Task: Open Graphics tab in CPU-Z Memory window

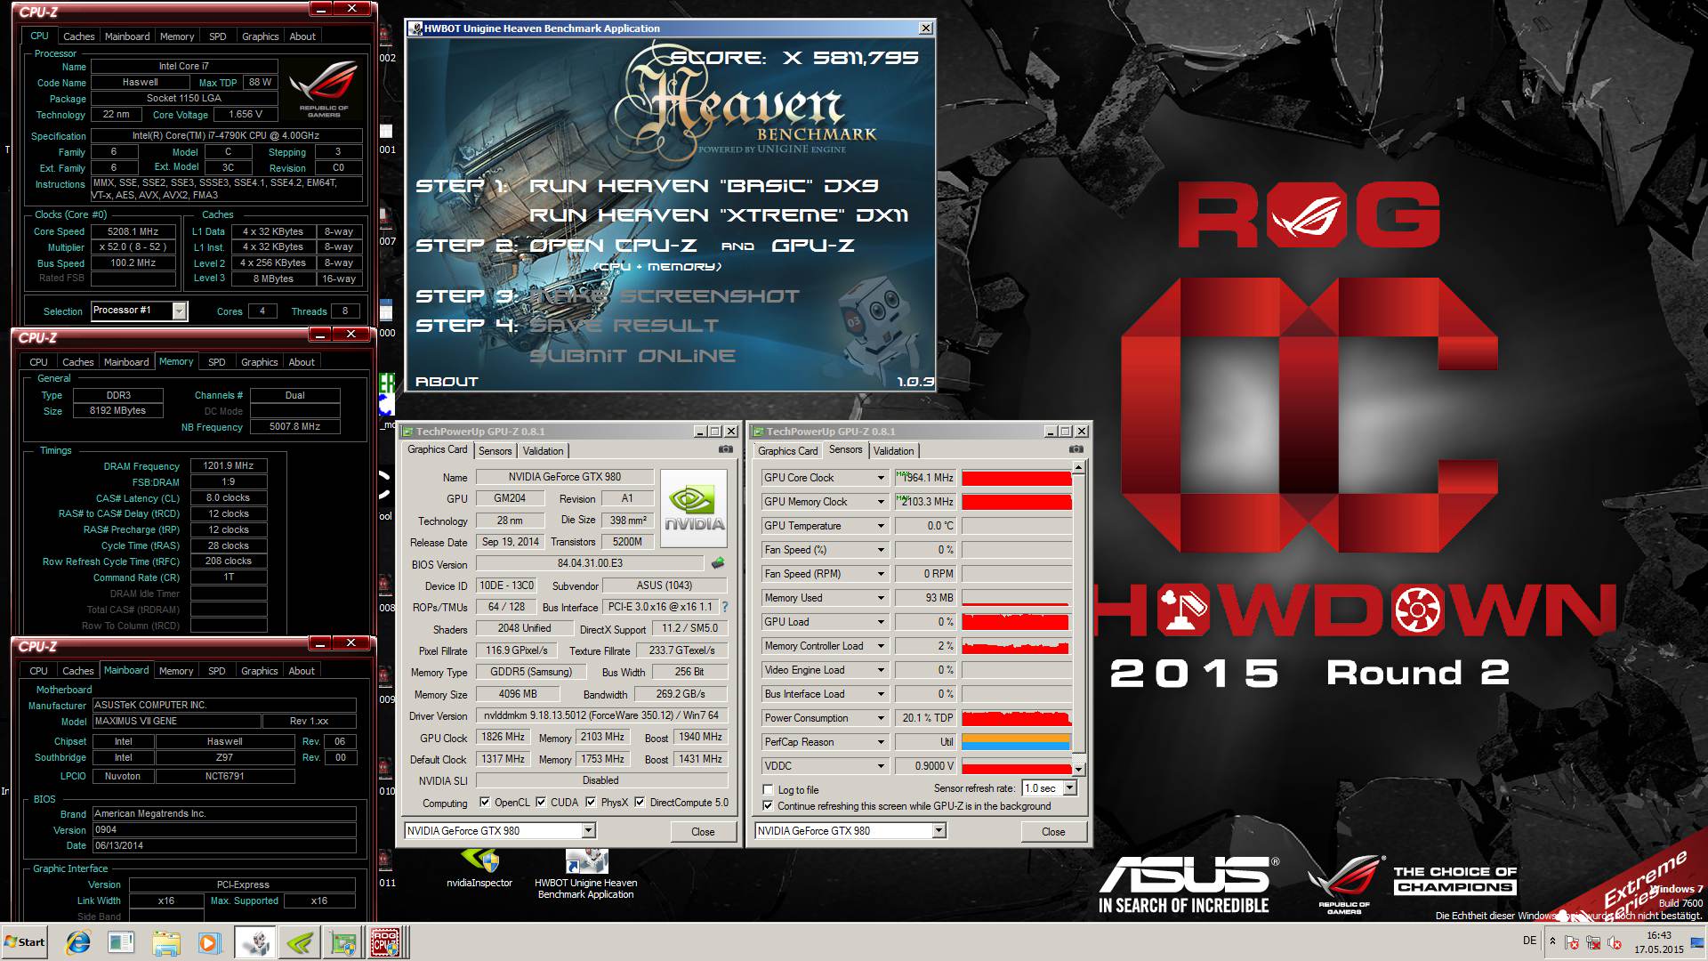Action: [x=259, y=362]
